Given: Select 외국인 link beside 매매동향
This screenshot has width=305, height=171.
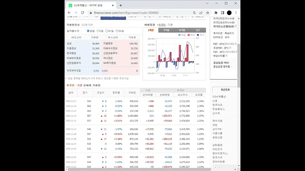Looking at the screenshot, I should coord(162,25).
